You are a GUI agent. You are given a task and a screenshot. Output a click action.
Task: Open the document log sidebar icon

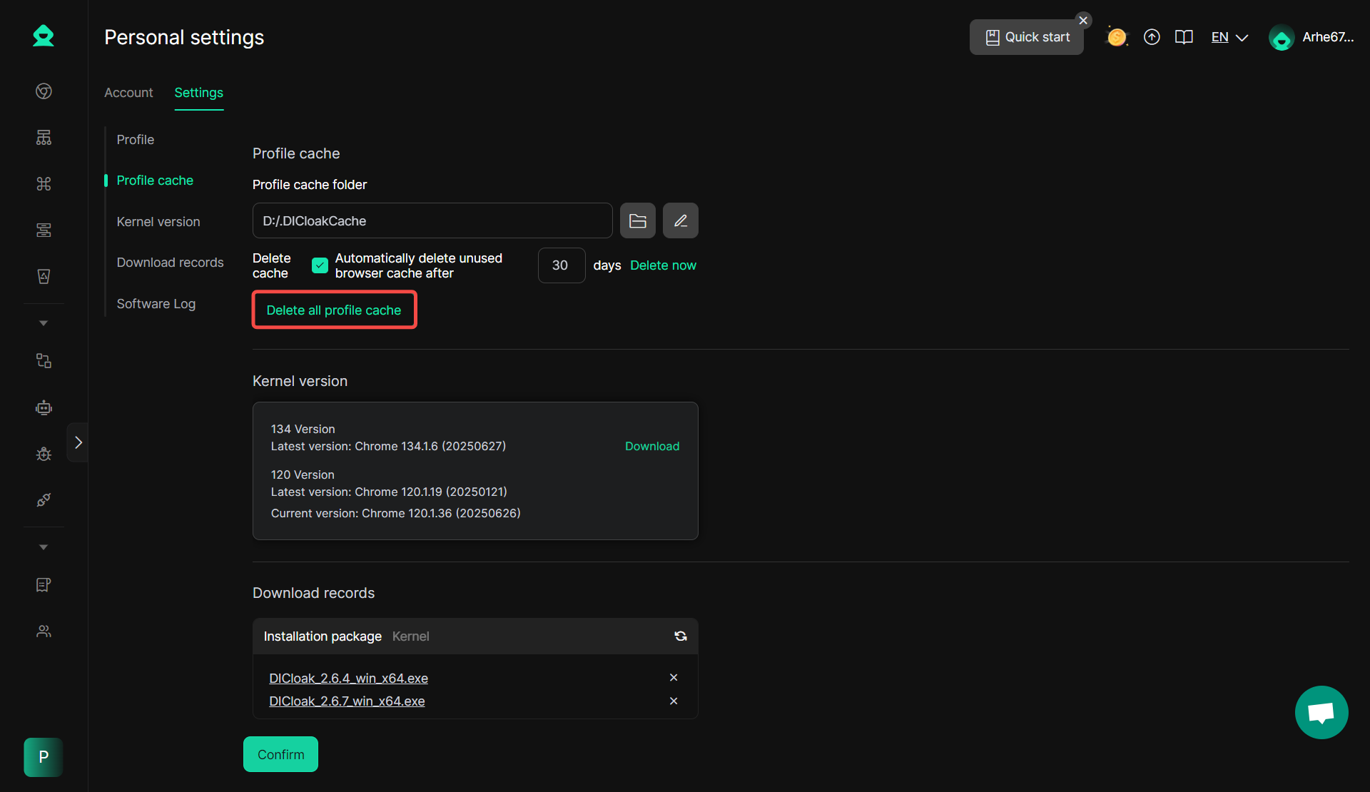(44, 585)
